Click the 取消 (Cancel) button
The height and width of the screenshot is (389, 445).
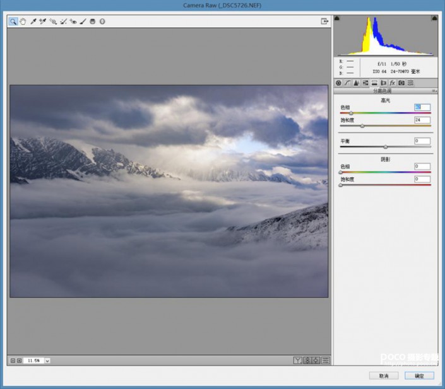tap(384, 375)
